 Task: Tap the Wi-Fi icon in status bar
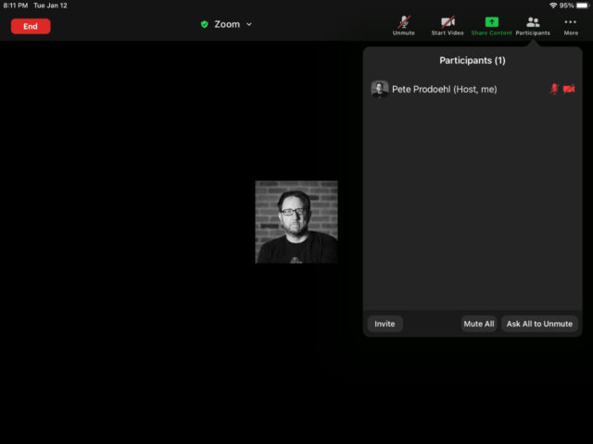click(x=553, y=5)
